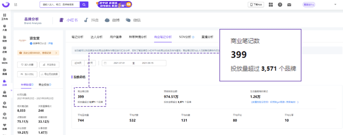Click the 关注动态 button
Screen dimensions: 343x135
[x=49, y=65]
